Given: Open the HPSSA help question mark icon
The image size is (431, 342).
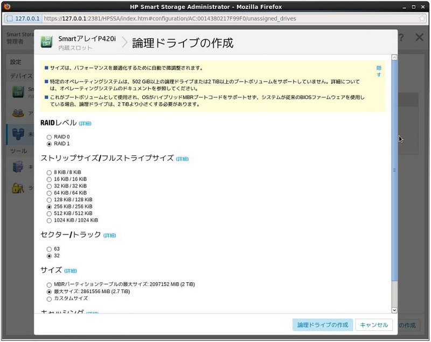Looking at the screenshot, I should [x=401, y=37].
